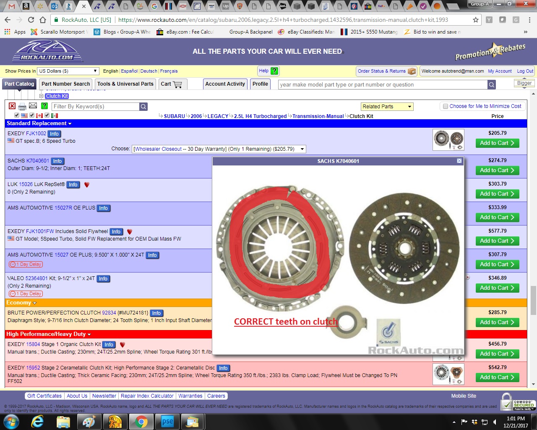
Task: Open the Wholesaler Closeout warranty dropdown
Action: pos(218,149)
